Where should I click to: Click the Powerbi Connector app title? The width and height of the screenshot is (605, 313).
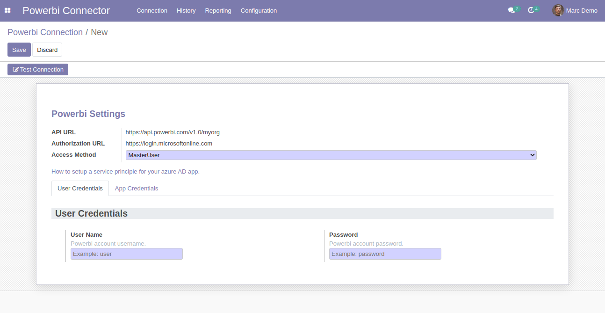point(66,10)
